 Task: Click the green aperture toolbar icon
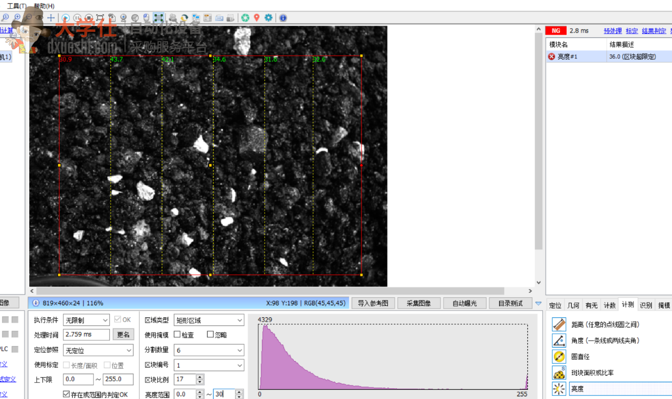click(x=245, y=18)
